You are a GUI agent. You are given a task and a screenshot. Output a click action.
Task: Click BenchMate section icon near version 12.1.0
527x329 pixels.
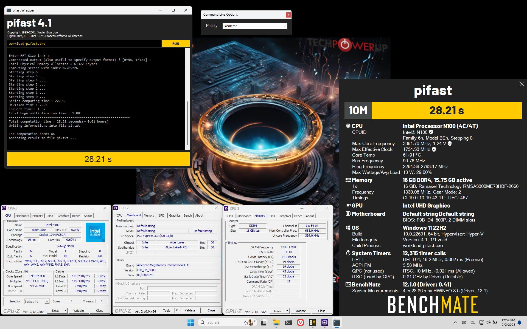(348, 284)
